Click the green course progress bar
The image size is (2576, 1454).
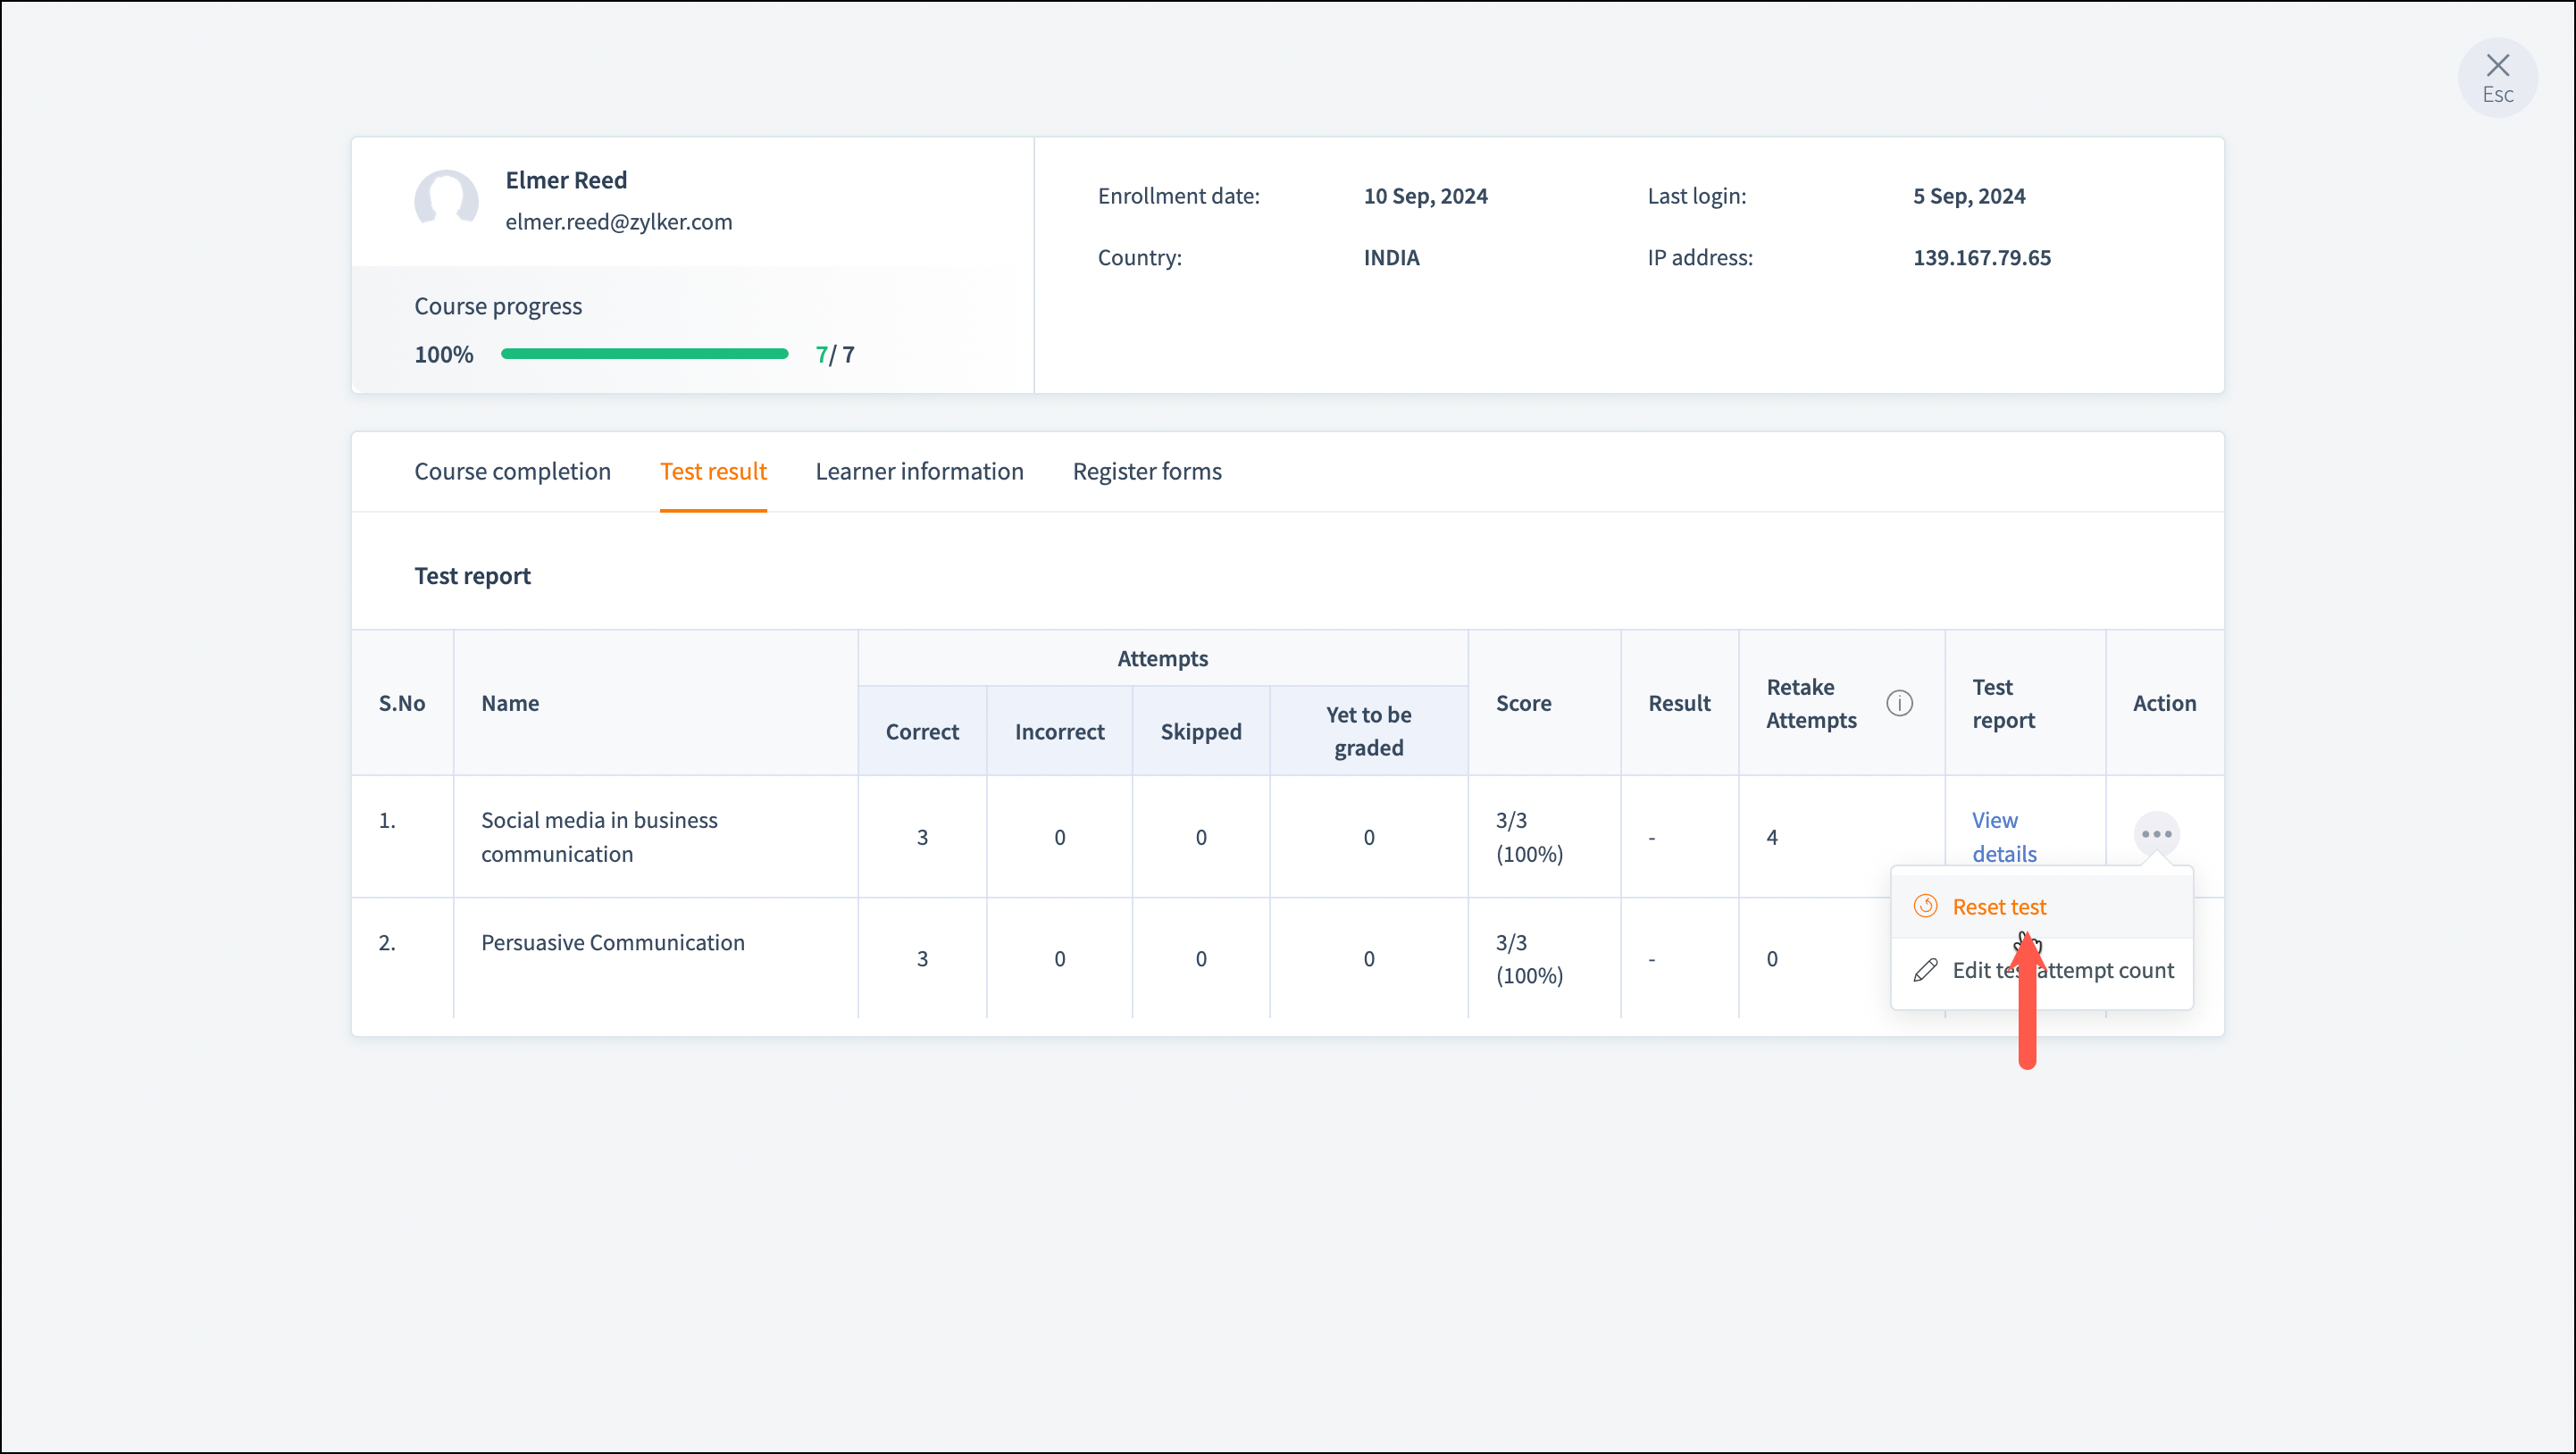coord(644,354)
